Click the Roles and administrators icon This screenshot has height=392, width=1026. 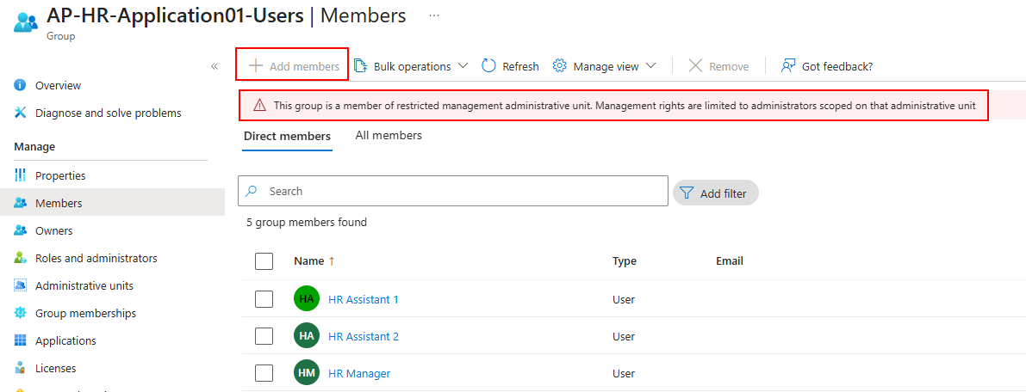tap(21, 258)
